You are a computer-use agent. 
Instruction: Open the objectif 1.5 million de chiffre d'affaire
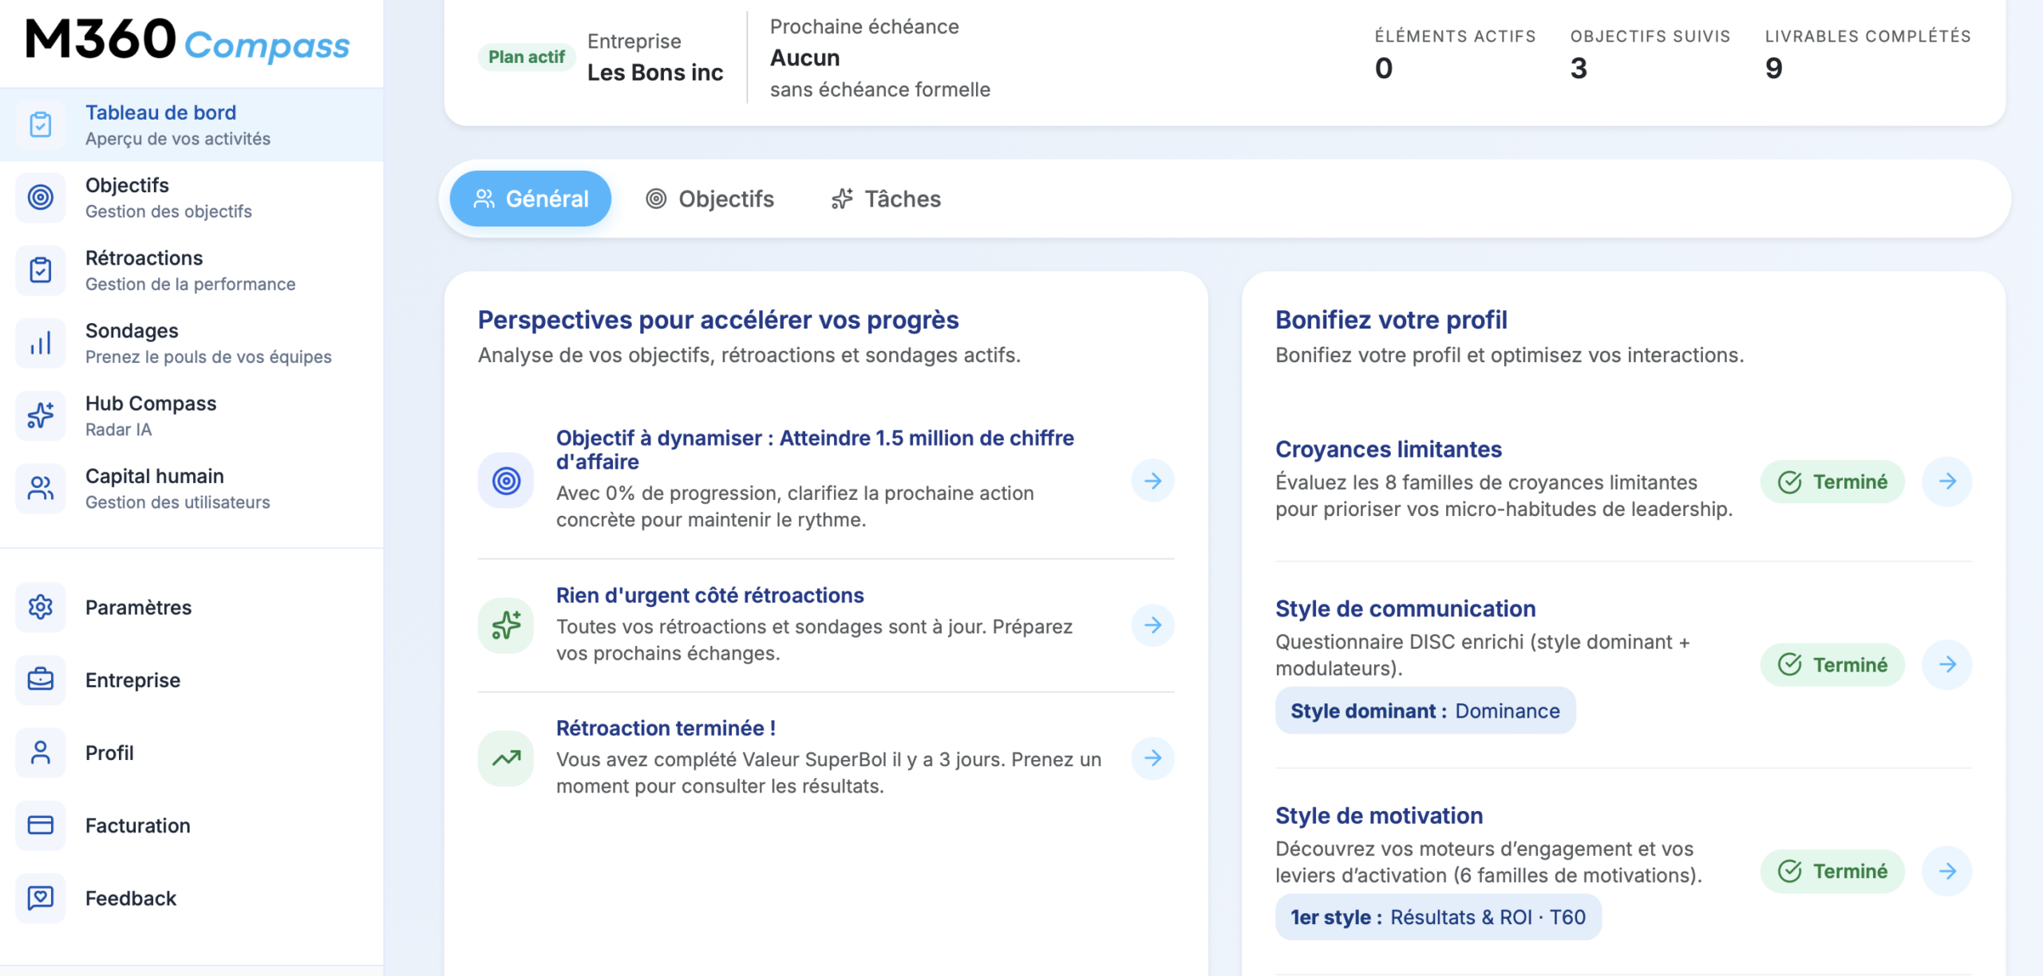pyautogui.click(x=816, y=449)
